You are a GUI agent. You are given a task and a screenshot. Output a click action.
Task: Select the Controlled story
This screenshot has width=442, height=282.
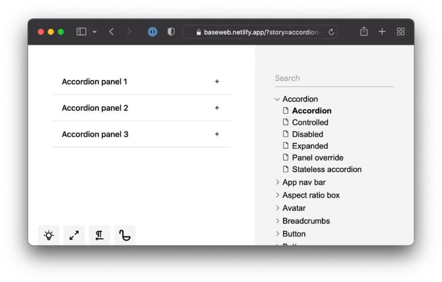tap(310, 123)
